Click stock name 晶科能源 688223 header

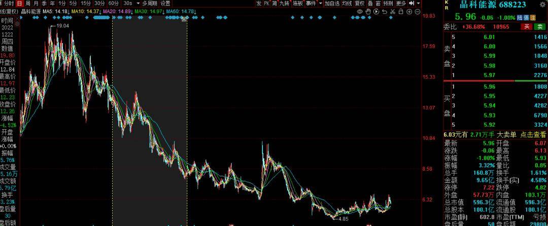click(x=492, y=5)
